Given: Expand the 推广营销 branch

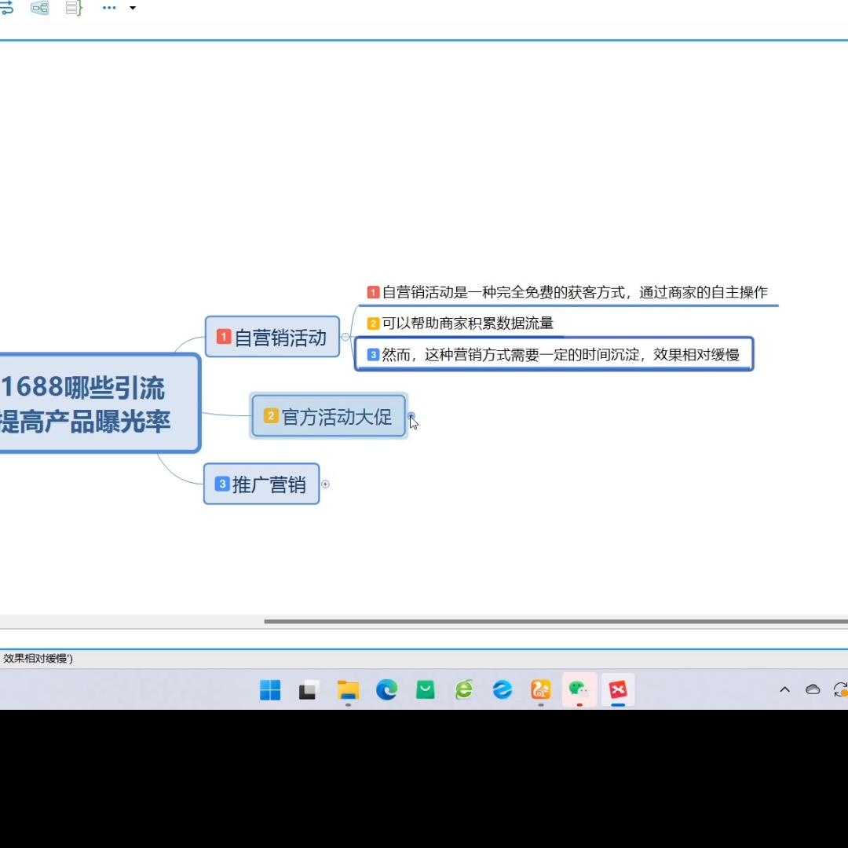Looking at the screenshot, I should click(325, 484).
